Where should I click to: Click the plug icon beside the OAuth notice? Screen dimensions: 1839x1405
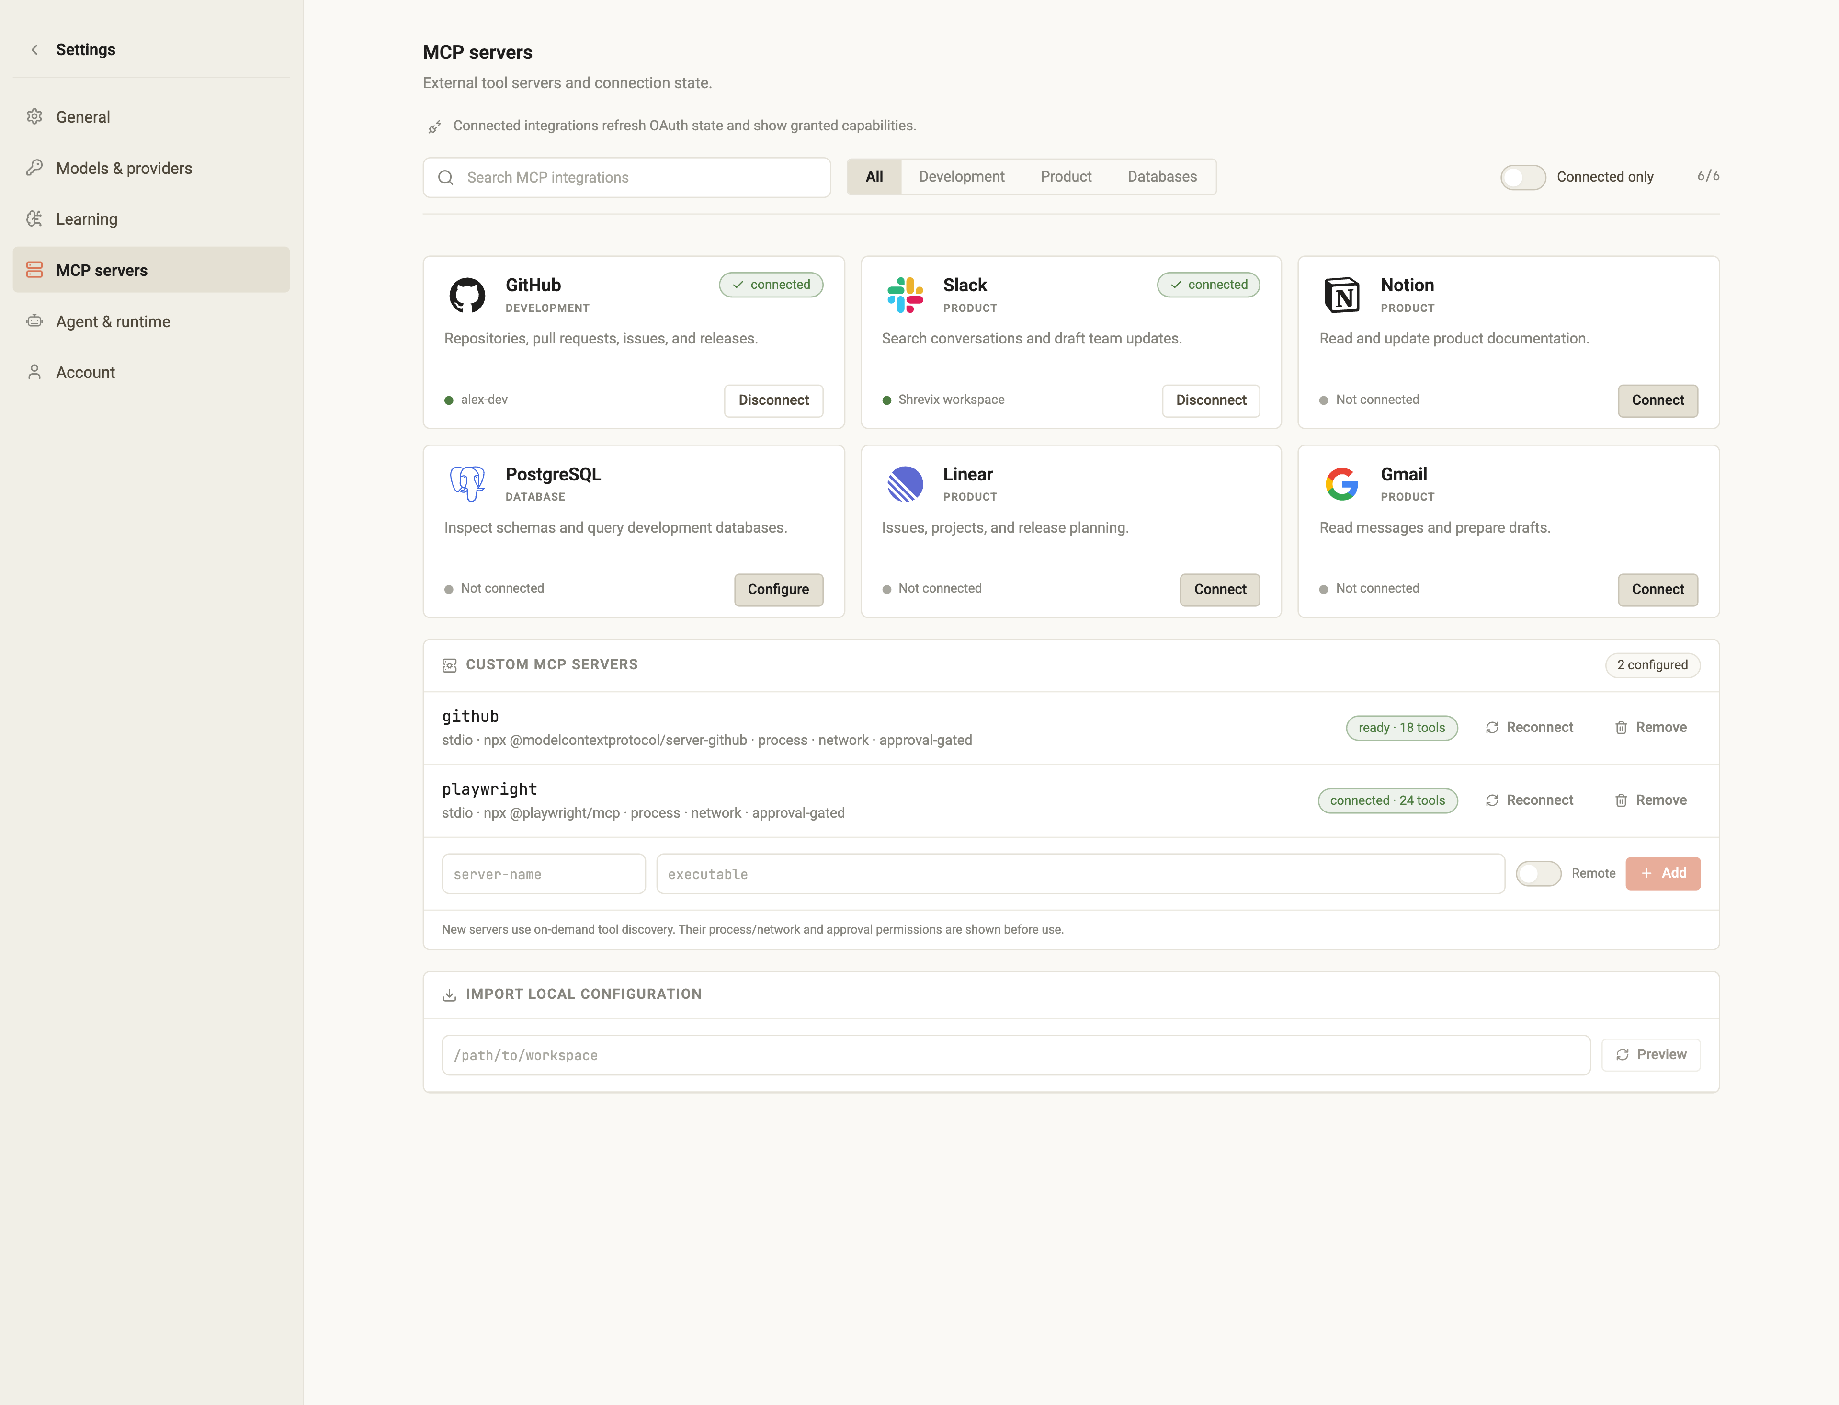435,127
